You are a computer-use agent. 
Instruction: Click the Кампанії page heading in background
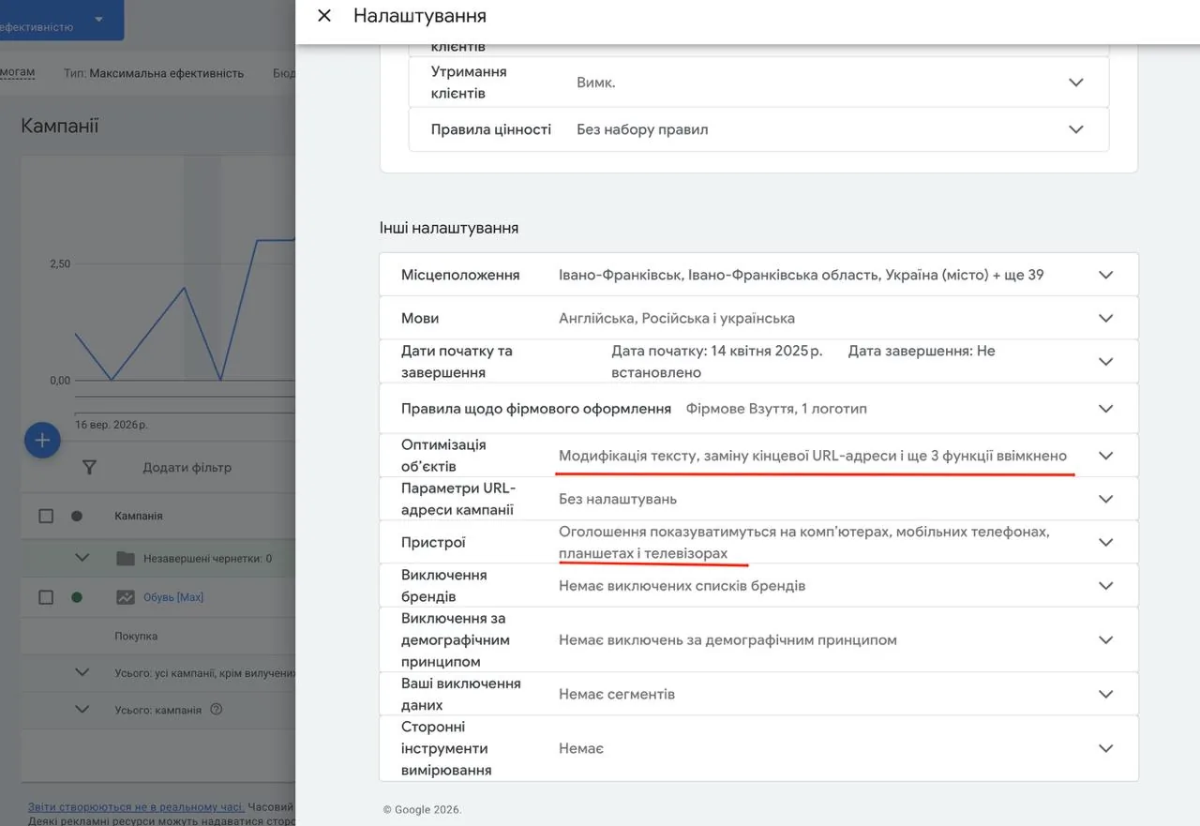tap(60, 126)
